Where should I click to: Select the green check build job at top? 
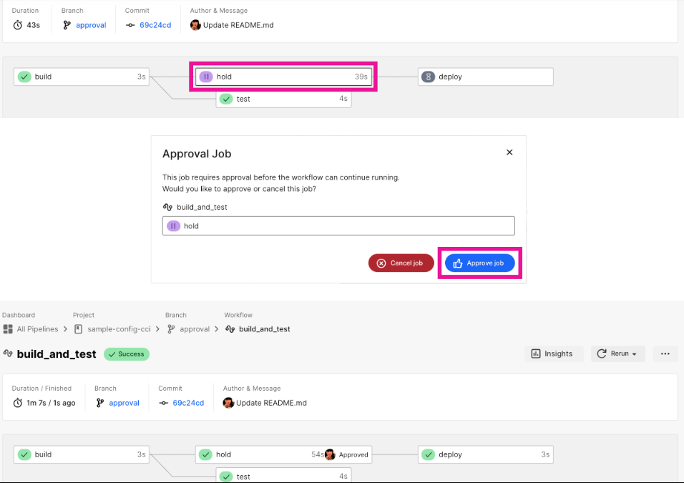[x=81, y=77]
